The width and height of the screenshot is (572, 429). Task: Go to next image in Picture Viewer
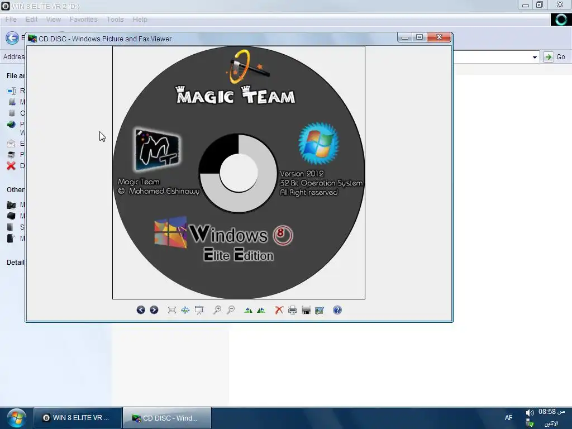tap(154, 310)
